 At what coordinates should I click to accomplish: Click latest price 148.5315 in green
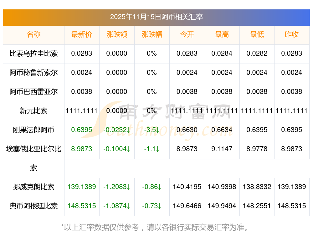[x=82, y=206]
